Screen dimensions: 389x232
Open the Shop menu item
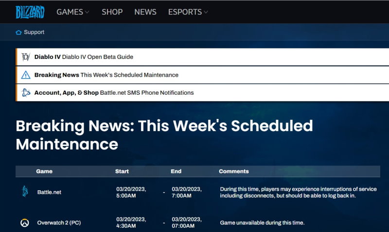112,12
